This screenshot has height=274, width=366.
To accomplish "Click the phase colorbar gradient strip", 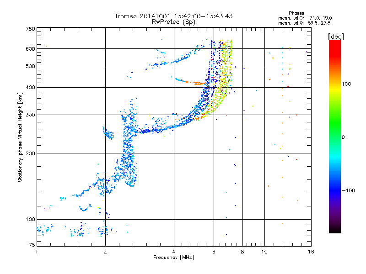I will click(335, 136).
